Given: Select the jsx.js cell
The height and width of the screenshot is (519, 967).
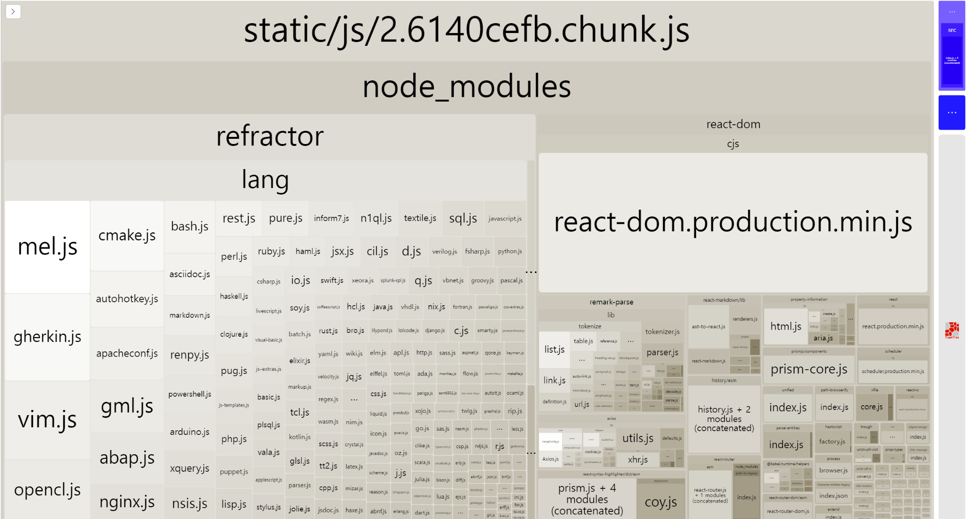Looking at the screenshot, I should [342, 252].
